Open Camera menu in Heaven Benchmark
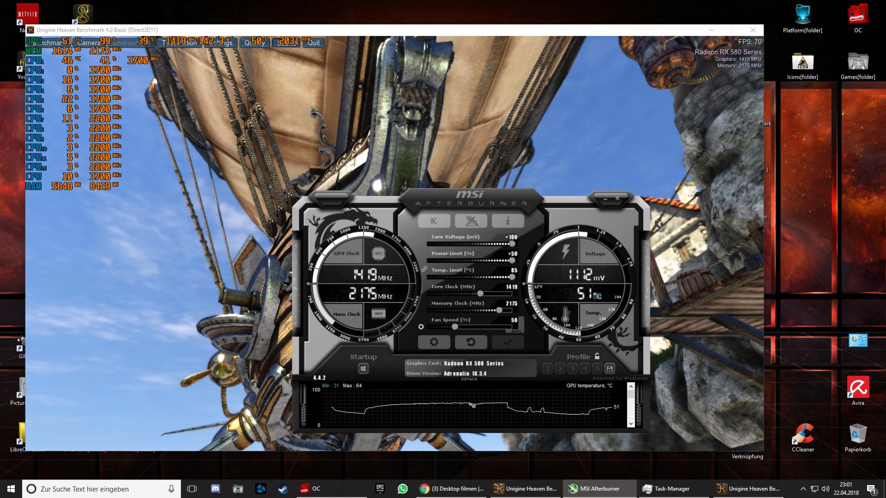 pyautogui.click(x=88, y=42)
